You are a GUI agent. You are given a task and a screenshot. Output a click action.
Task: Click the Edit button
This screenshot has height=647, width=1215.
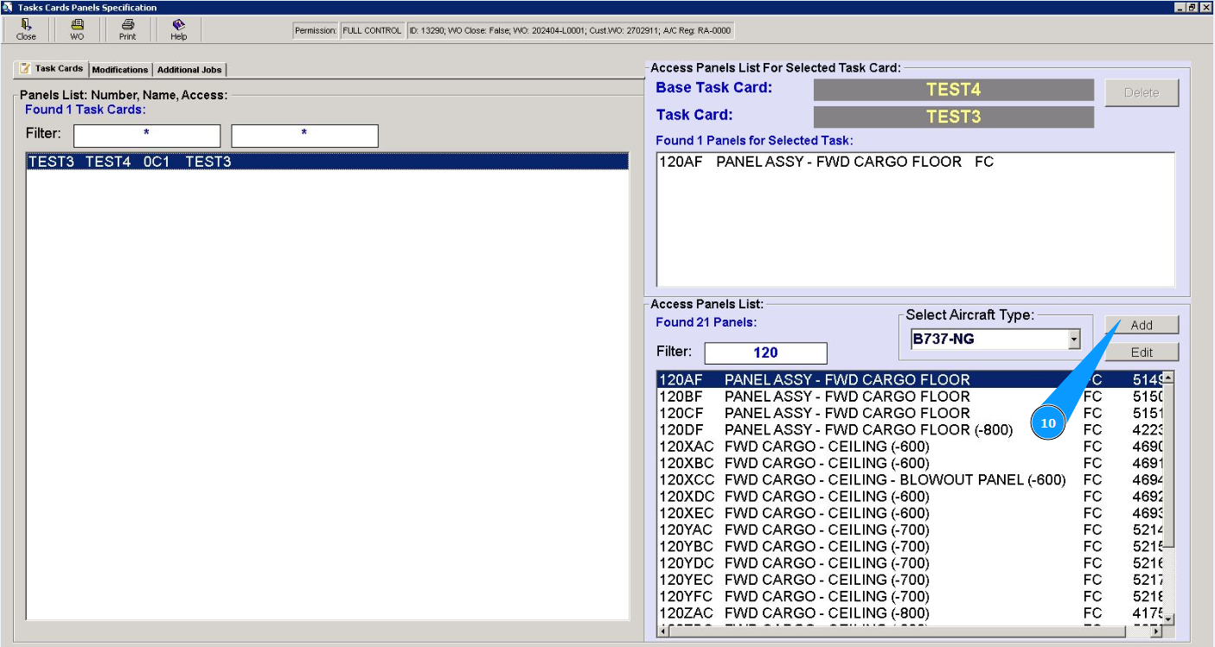point(1141,352)
